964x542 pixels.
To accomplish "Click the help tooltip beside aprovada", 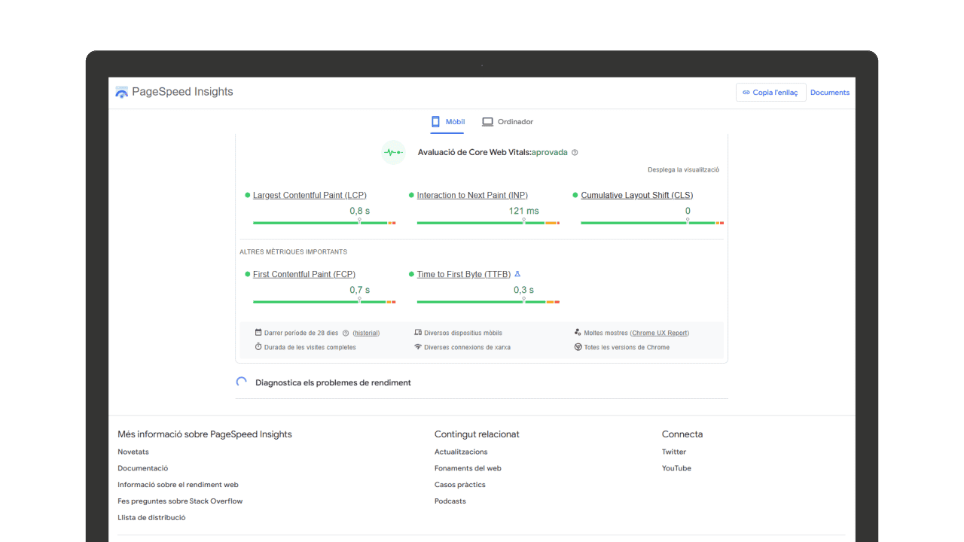I will (575, 152).
